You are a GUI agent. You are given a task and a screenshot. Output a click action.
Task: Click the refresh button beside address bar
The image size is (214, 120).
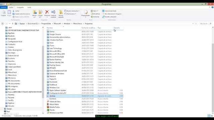pos(196,24)
